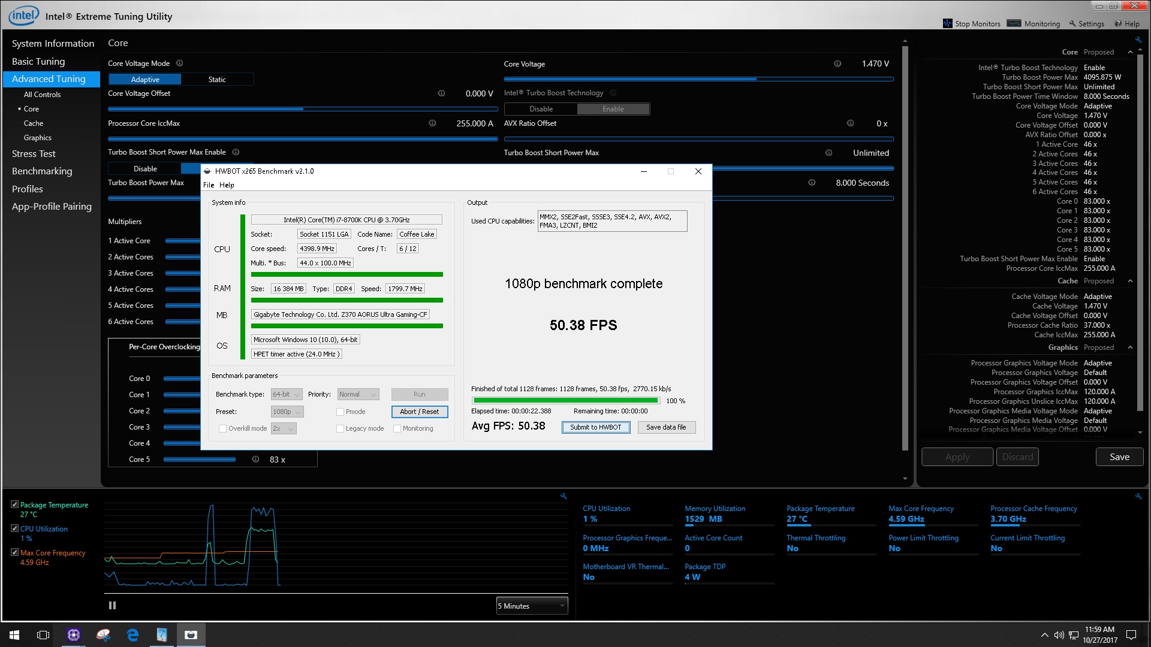Select Static core voltage mode
The width and height of the screenshot is (1151, 647).
pos(217,79)
